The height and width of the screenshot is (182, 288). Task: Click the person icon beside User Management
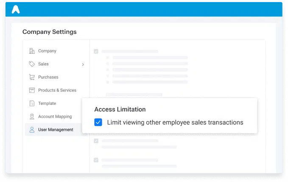pyautogui.click(x=32, y=130)
